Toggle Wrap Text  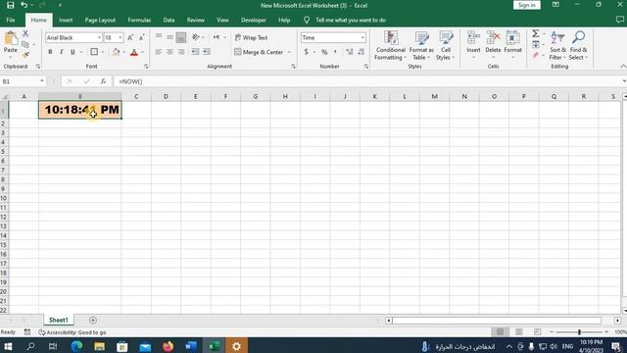[251, 37]
